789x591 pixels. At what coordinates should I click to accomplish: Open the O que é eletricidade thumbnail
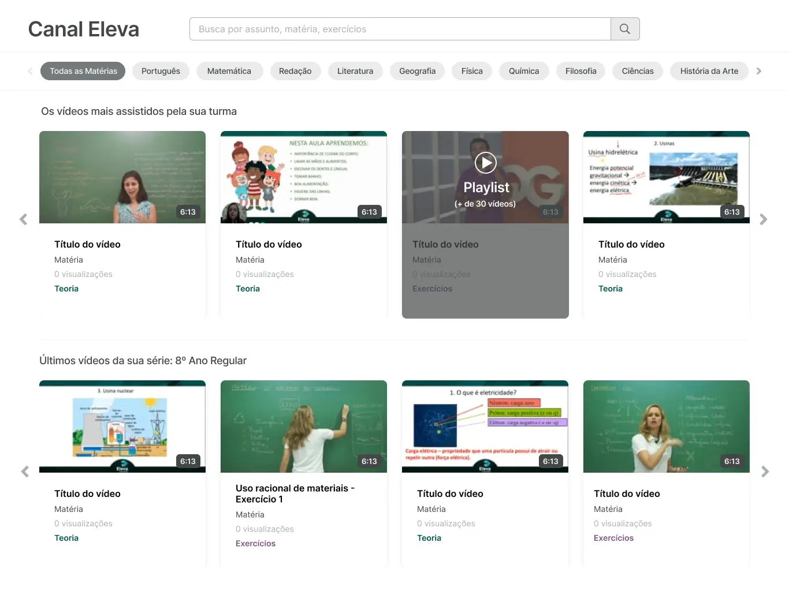point(485,427)
